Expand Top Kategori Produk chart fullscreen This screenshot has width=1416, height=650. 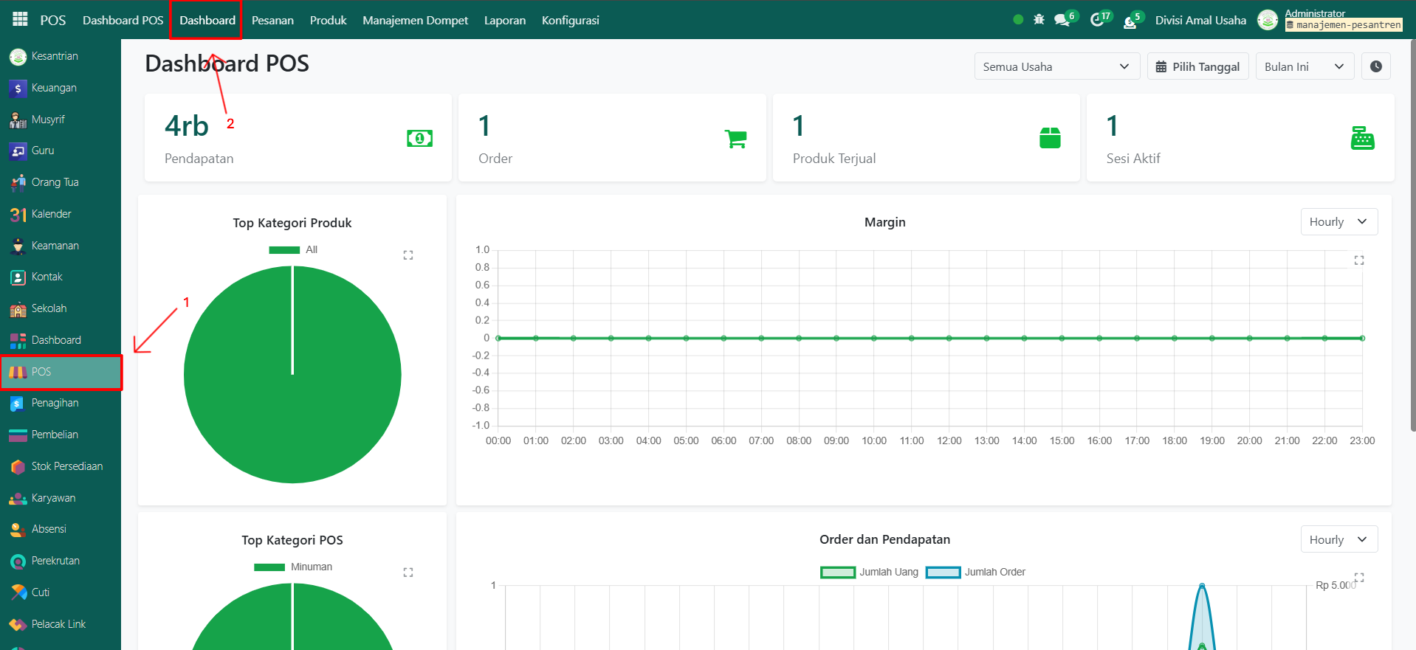point(408,255)
